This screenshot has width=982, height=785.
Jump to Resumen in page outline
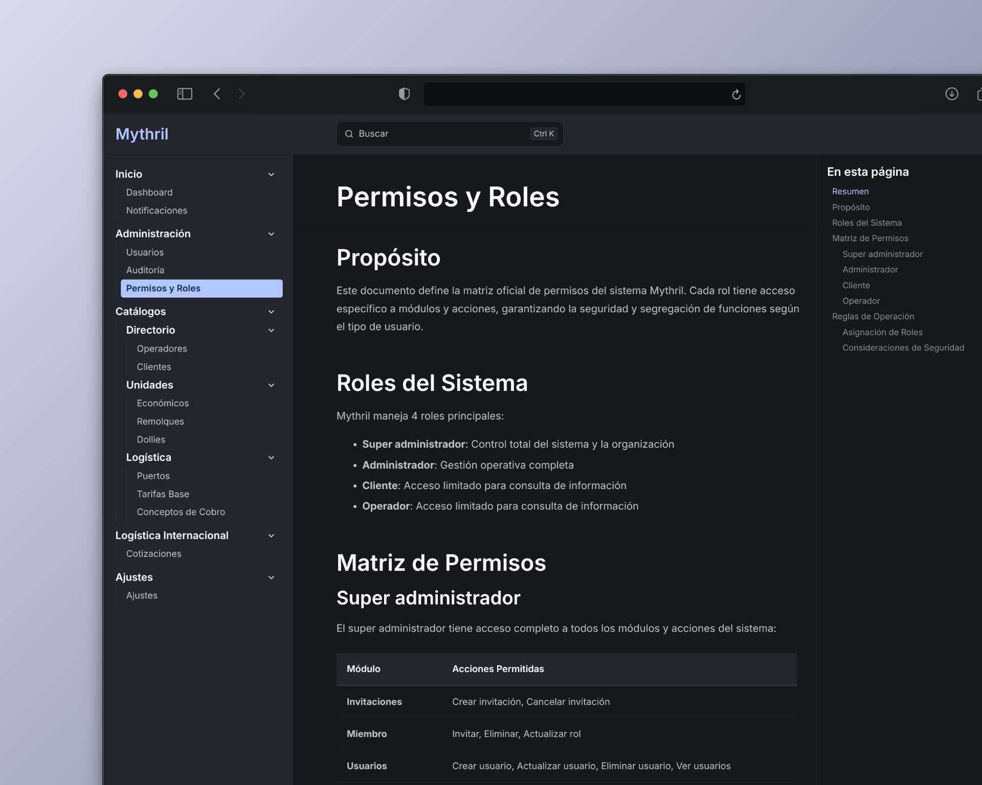click(850, 192)
